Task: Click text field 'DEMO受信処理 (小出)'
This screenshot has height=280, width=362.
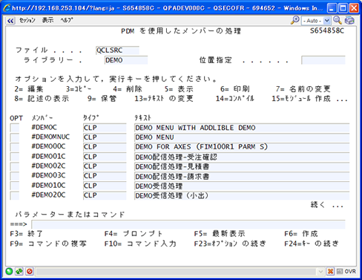Action: pos(242,195)
